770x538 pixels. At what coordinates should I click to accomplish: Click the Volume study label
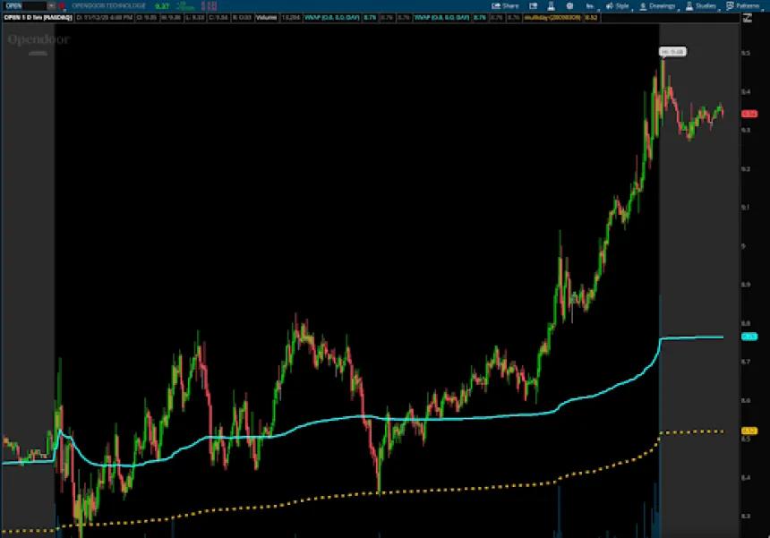tap(267, 18)
